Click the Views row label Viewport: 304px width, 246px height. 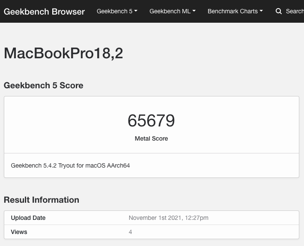coord(19,232)
